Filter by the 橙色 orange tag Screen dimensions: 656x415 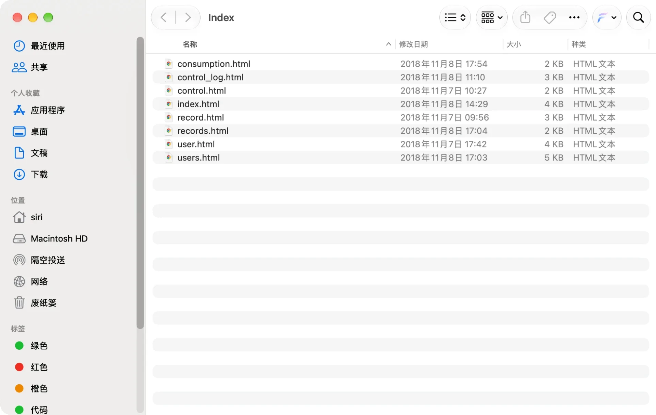(x=39, y=389)
